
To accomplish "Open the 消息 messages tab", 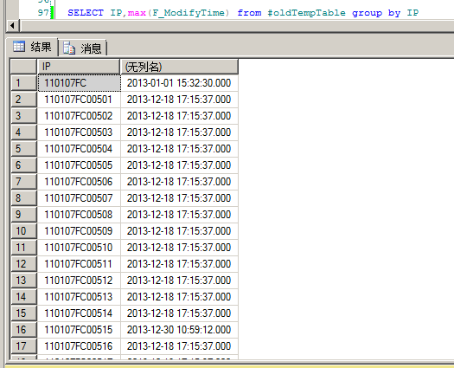I will pyautogui.click(x=82, y=48).
